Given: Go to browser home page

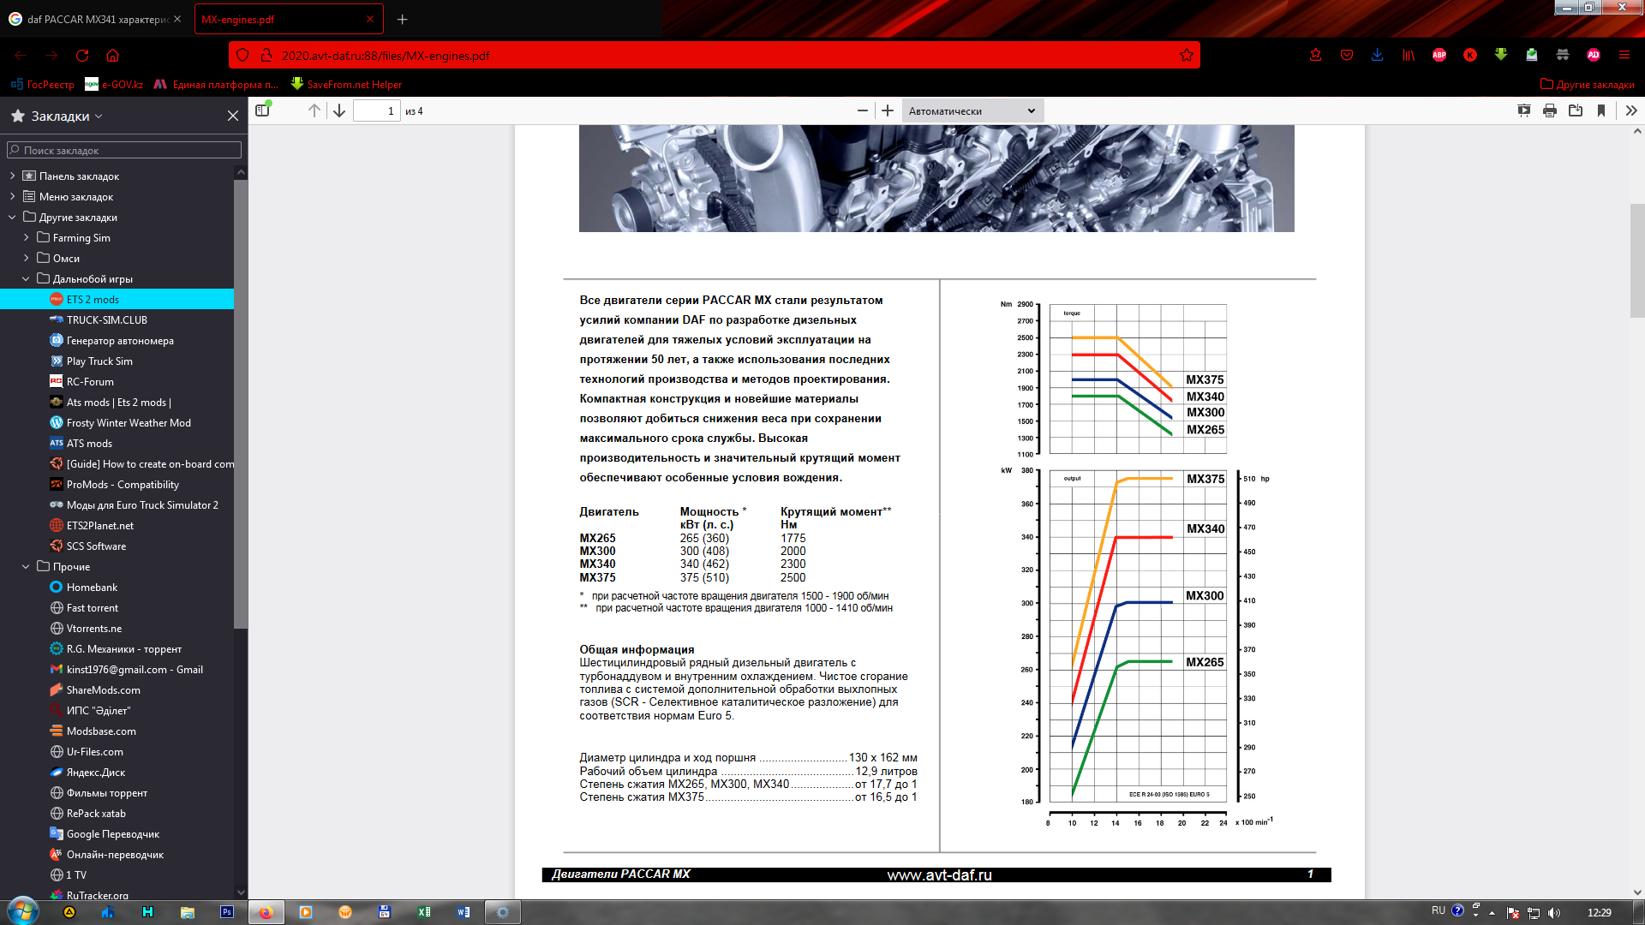Looking at the screenshot, I should point(112,55).
